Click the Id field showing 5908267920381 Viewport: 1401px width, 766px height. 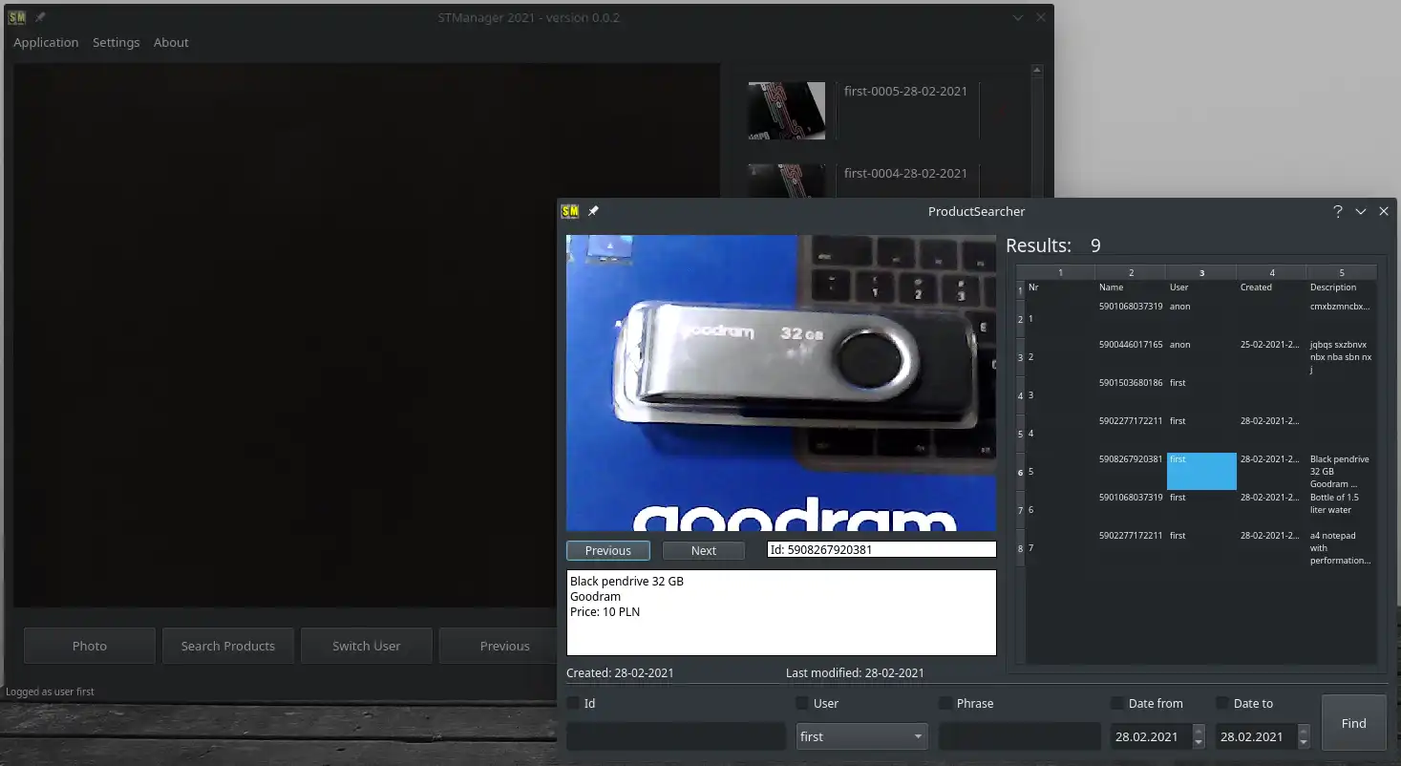[x=881, y=549]
